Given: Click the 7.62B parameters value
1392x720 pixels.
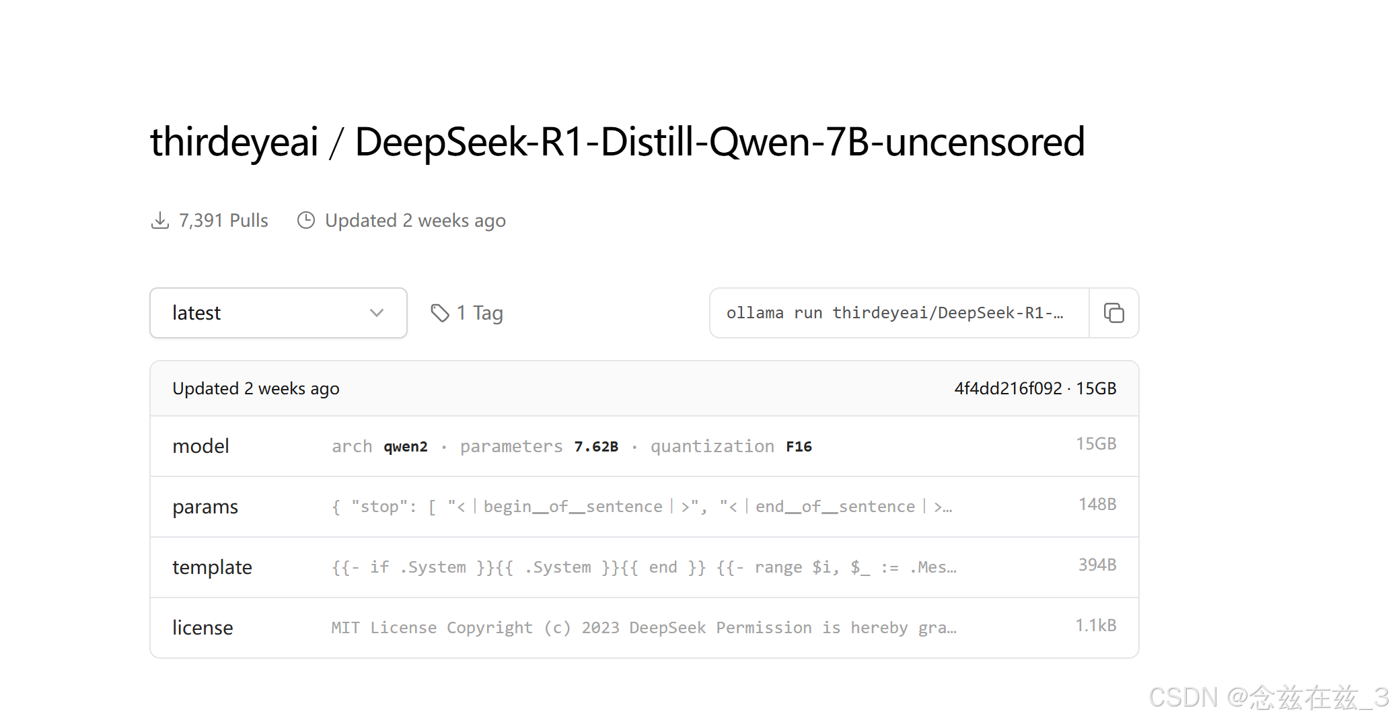Looking at the screenshot, I should click(596, 447).
